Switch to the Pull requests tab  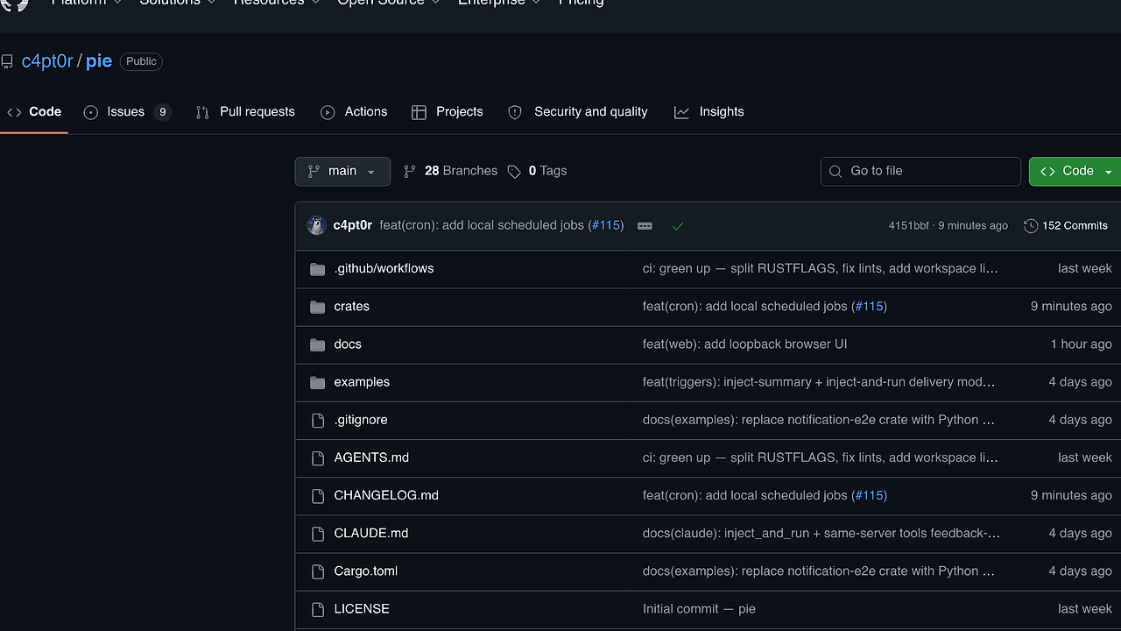(x=245, y=112)
